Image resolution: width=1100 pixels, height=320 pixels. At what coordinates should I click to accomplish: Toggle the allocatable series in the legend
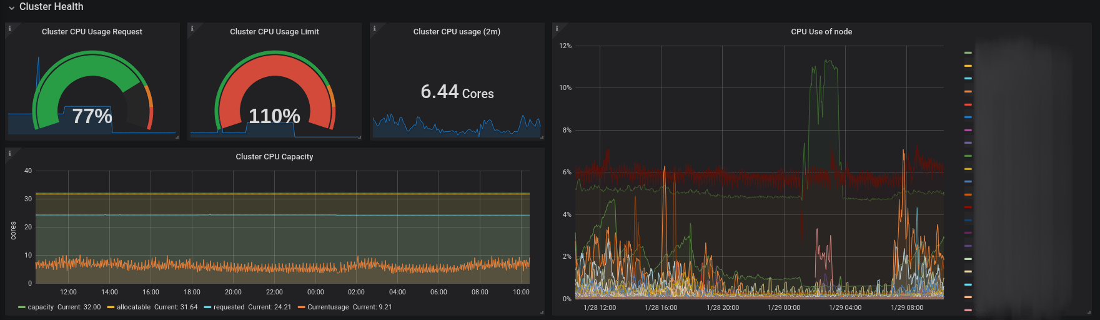[134, 307]
